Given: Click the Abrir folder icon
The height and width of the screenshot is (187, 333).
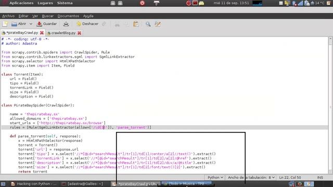Looking at the screenshot, I should pyautogui.click(x=14, y=24).
